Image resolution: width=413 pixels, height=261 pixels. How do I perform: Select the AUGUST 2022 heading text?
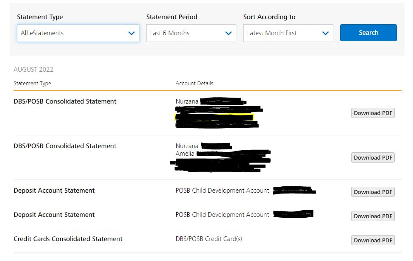[x=33, y=70]
